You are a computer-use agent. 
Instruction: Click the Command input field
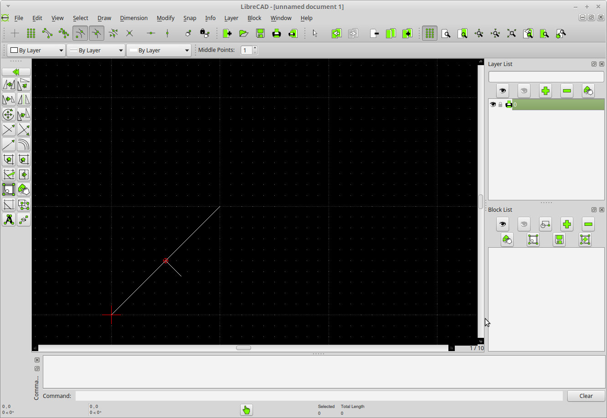point(319,396)
